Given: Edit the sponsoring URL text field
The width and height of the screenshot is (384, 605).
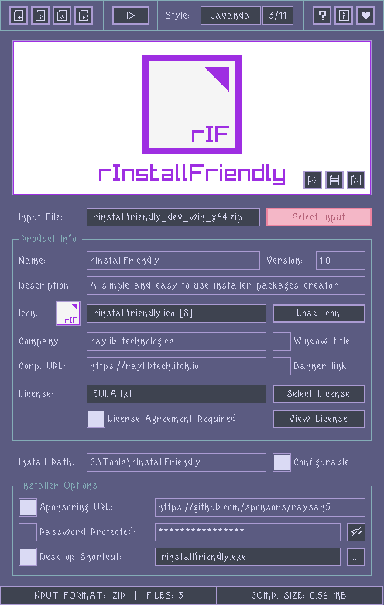Looking at the screenshot, I should point(260,507).
